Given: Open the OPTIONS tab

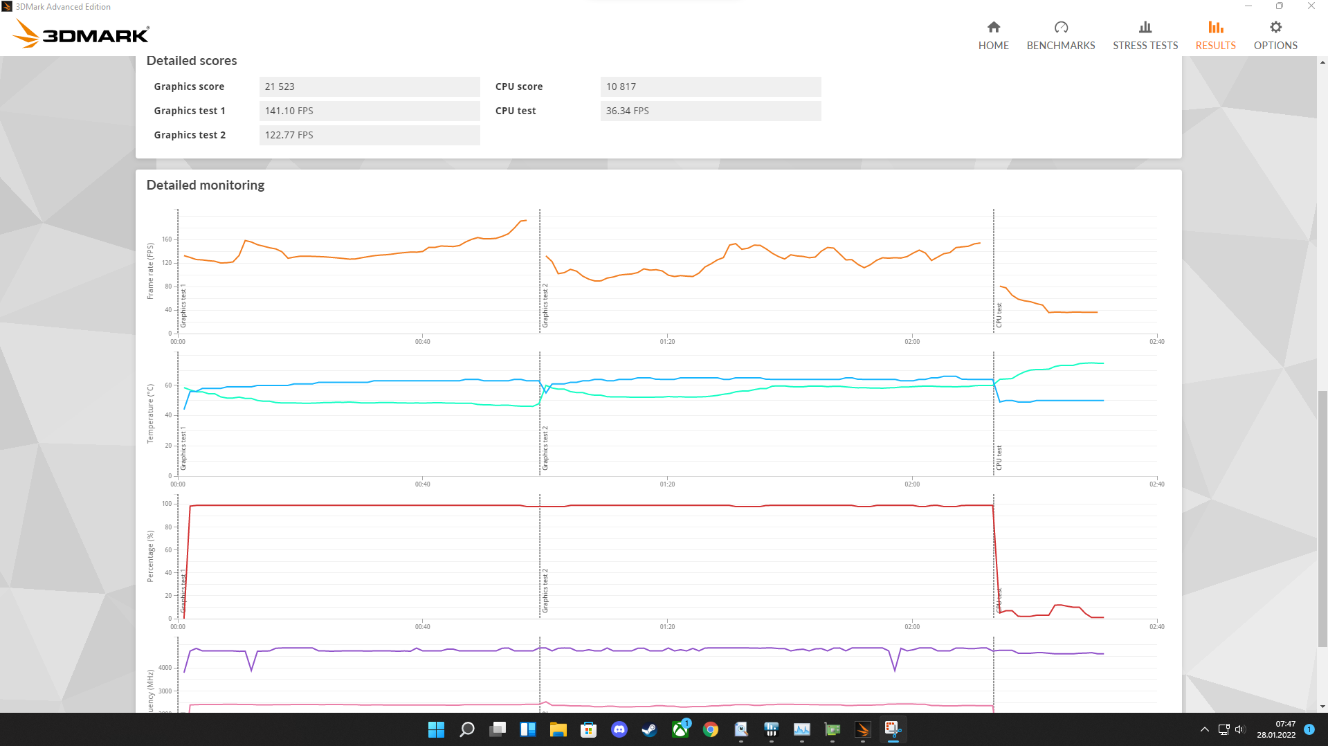Looking at the screenshot, I should (x=1275, y=35).
